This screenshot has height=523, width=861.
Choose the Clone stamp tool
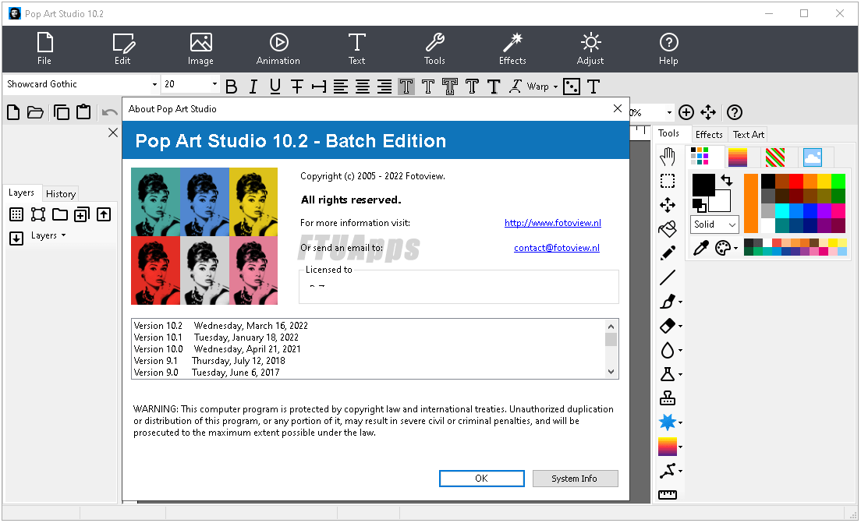(x=667, y=398)
